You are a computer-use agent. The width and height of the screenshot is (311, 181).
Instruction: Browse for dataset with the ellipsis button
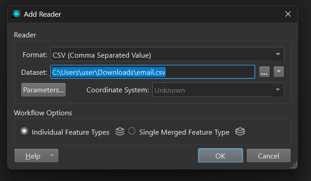[x=264, y=72]
